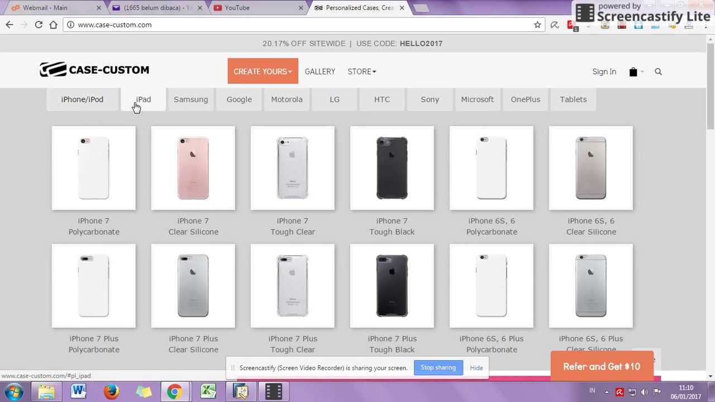Open Microsoft Word from the taskbar
715x402 pixels.
[79, 391]
